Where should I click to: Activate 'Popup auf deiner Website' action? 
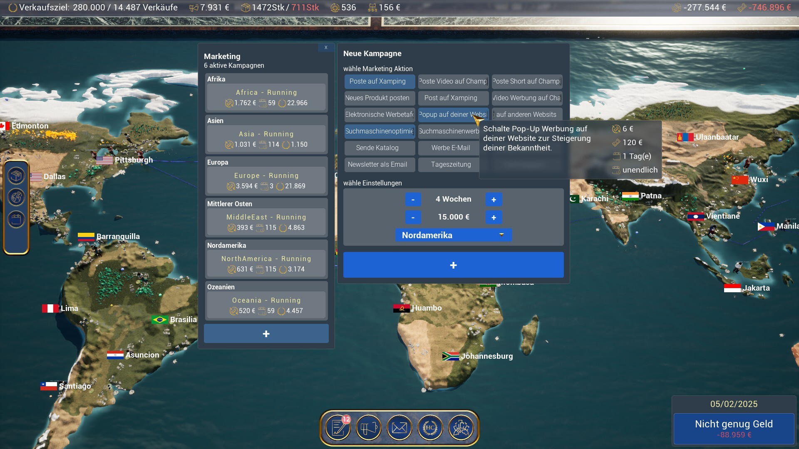pyautogui.click(x=453, y=114)
